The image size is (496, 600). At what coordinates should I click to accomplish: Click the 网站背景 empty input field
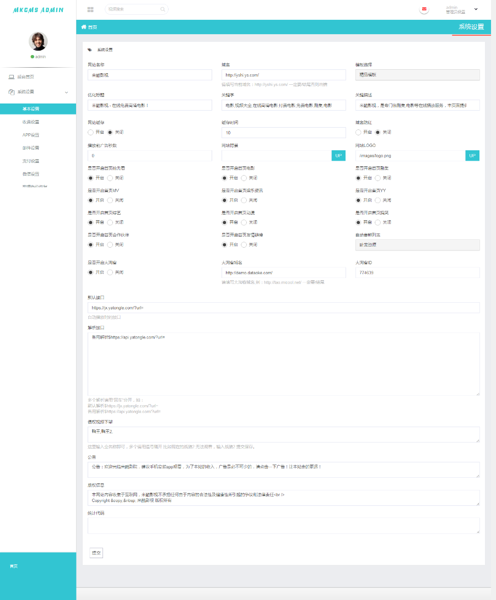(277, 156)
